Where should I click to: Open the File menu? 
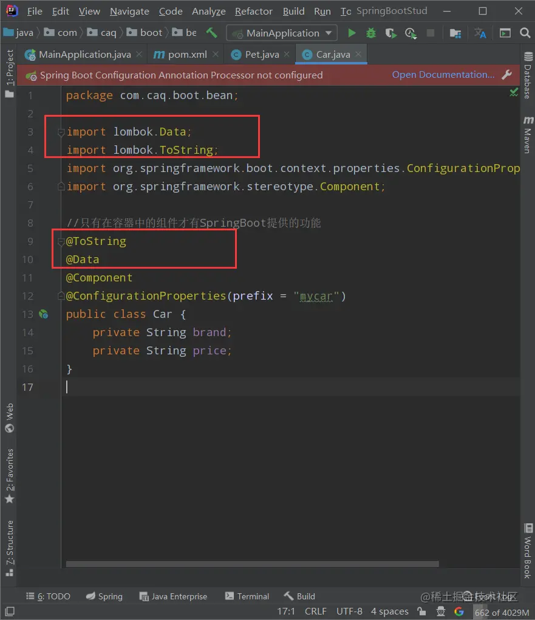(x=35, y=12)
